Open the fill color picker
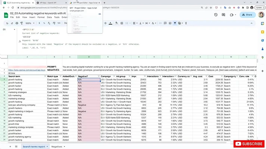Screen dimensions: 266x149 tap(117, 23)
